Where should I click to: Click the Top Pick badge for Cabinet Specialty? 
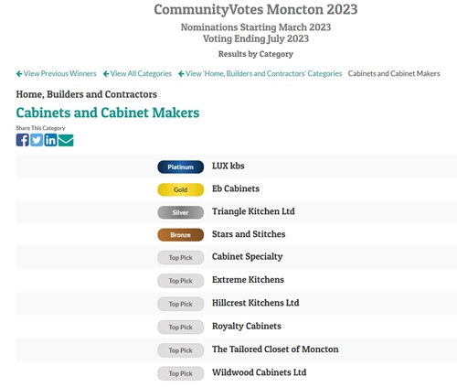[181, 258]
